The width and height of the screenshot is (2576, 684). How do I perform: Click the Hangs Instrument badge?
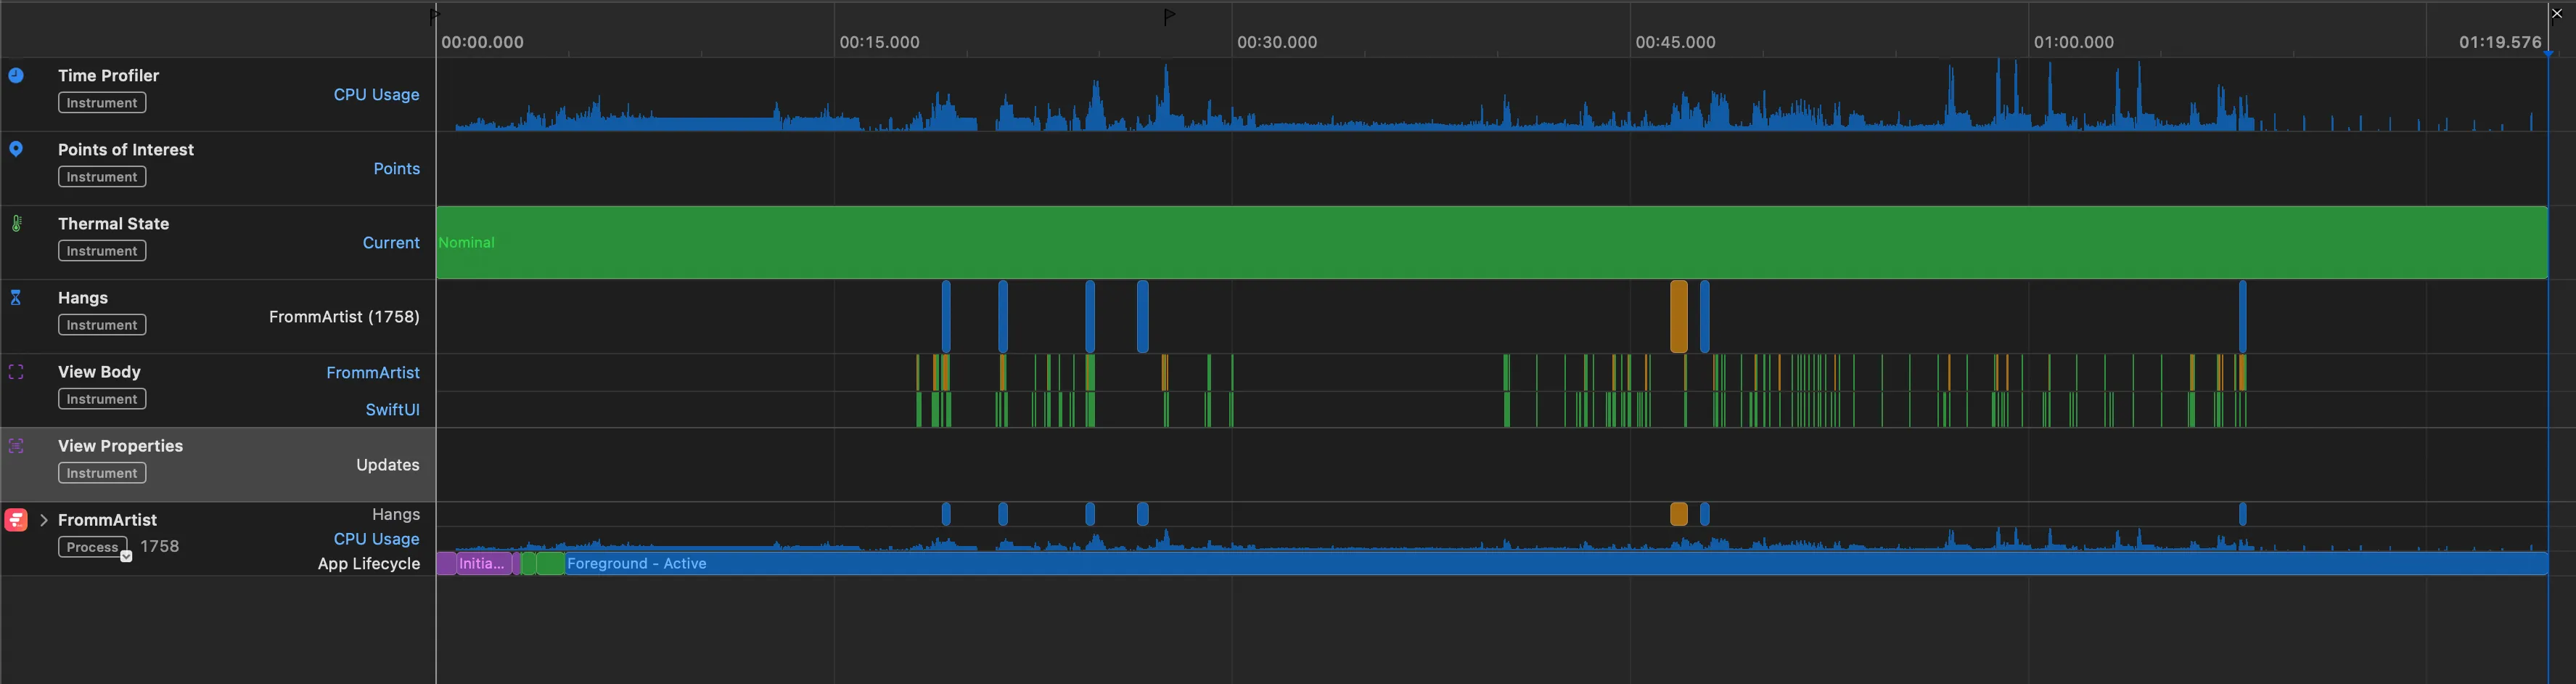point(102,325)
